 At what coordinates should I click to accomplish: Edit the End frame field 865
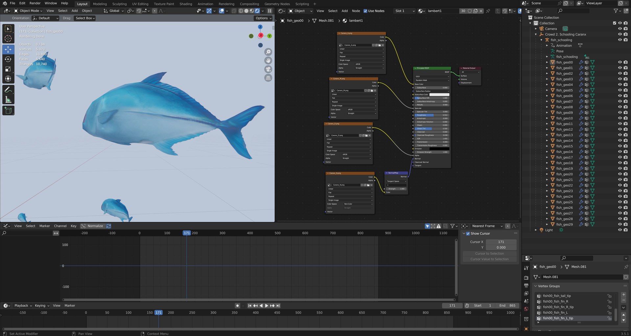tap(507, 306)
